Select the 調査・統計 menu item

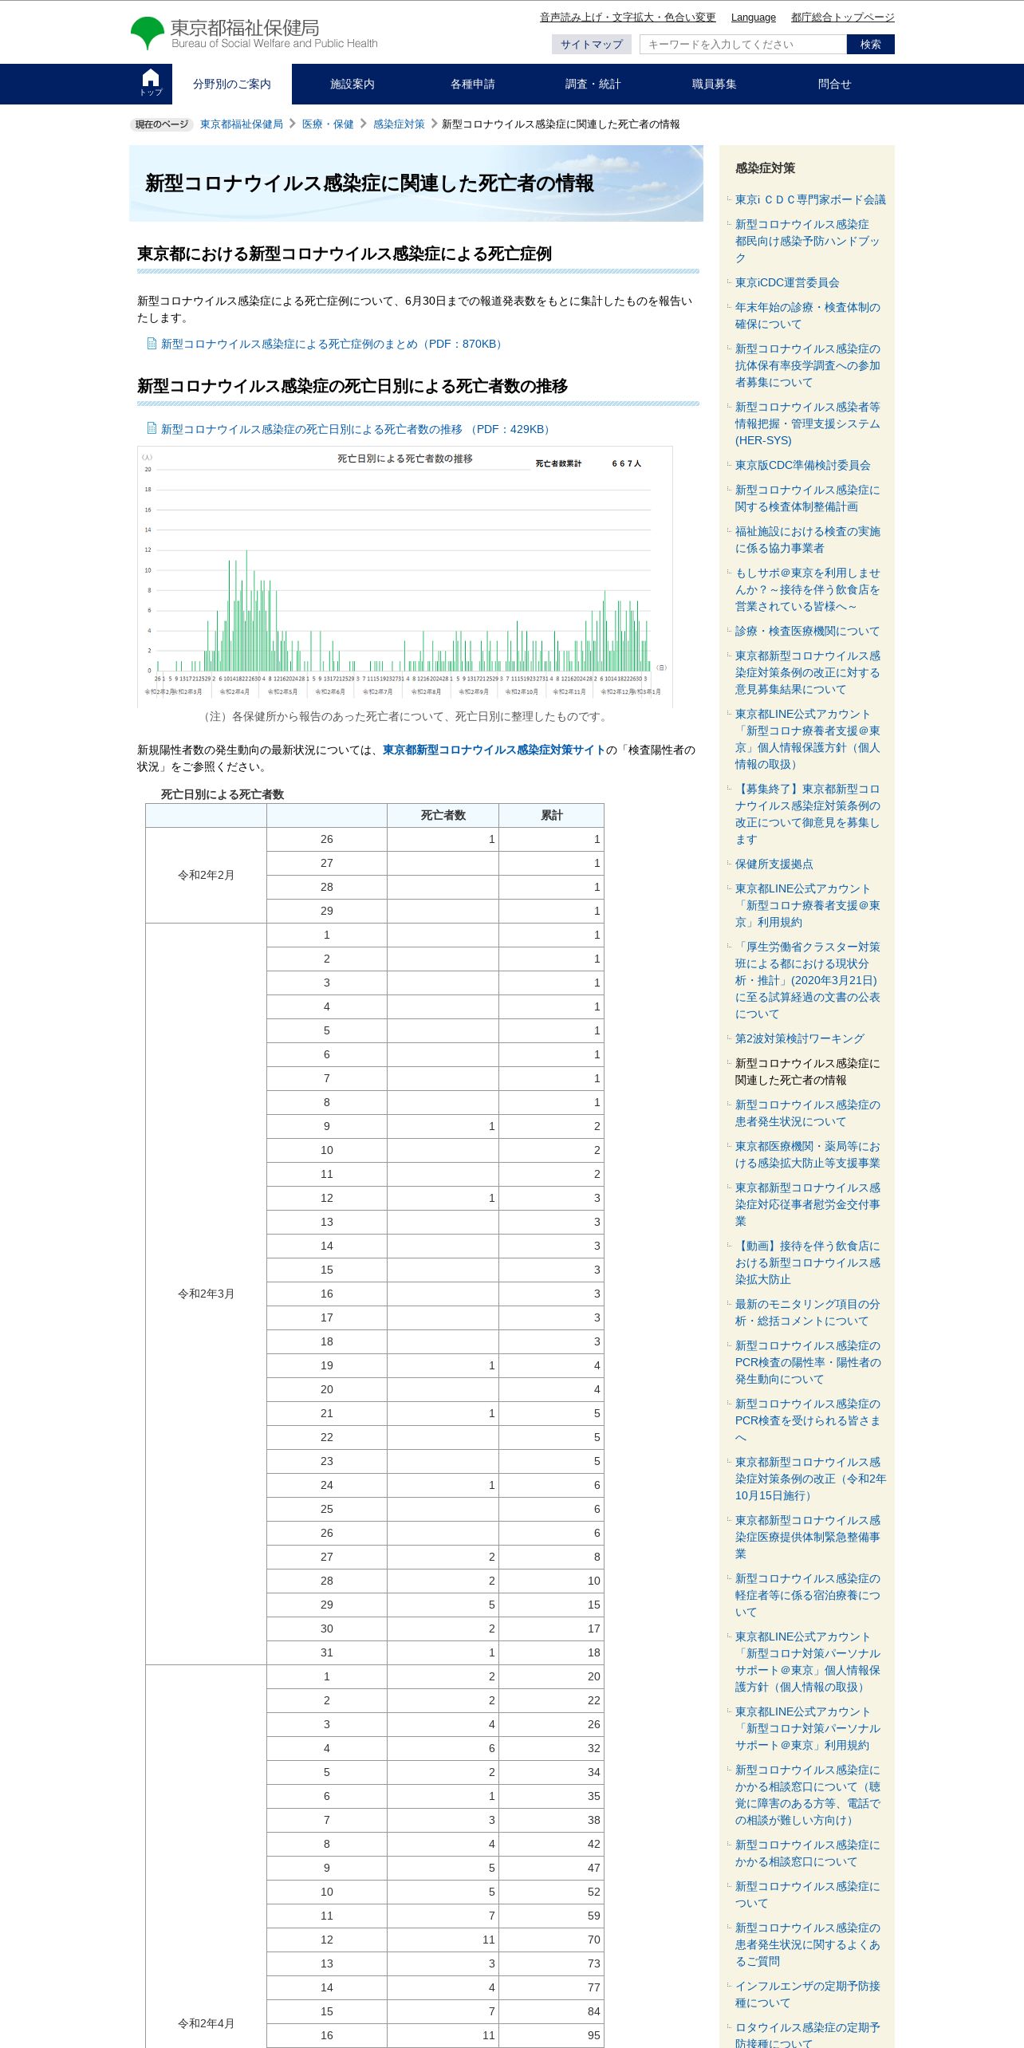click(x=593, y=84)
